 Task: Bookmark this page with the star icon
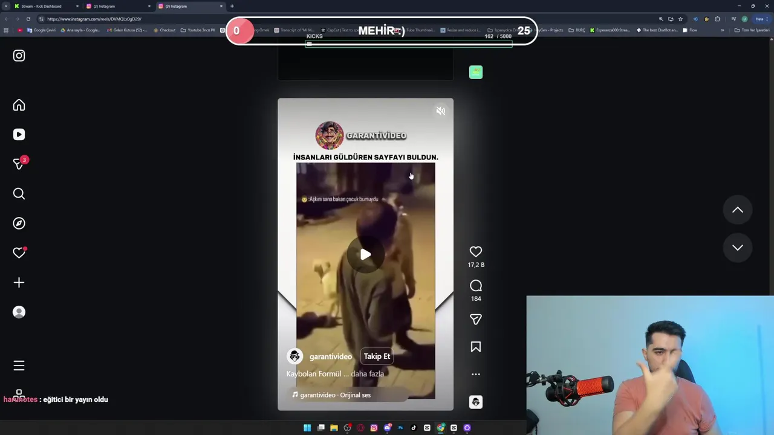680,19
